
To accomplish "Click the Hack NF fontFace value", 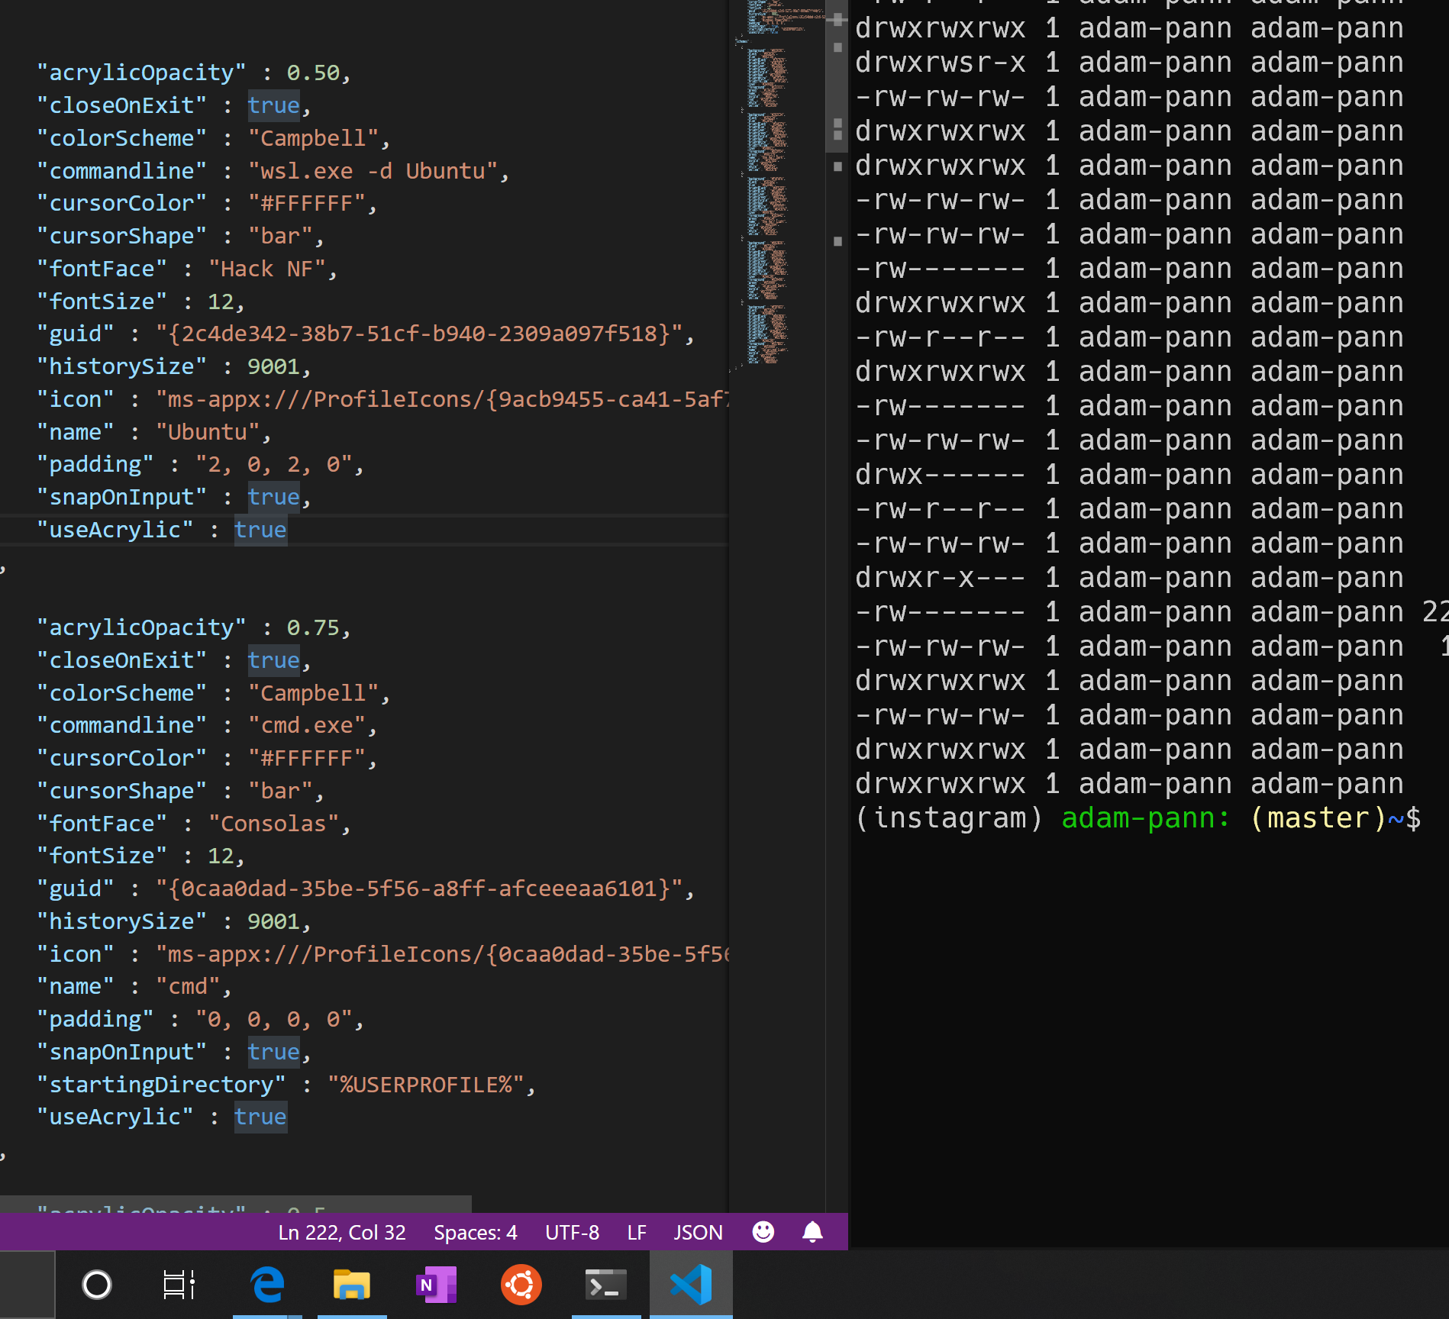I will point(267,268).
